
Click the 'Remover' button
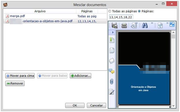click(x=15, y=83)
